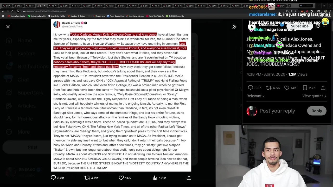Open the 'Privacy error' bookmark

tap(99, 16)
